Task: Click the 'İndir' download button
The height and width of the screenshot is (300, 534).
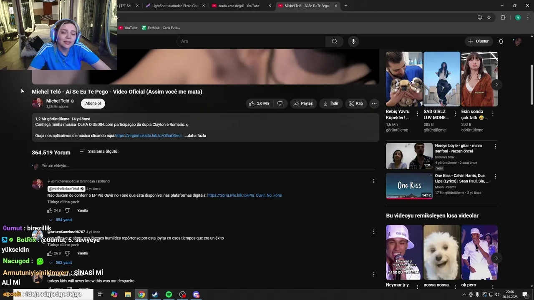Action: 331,103
